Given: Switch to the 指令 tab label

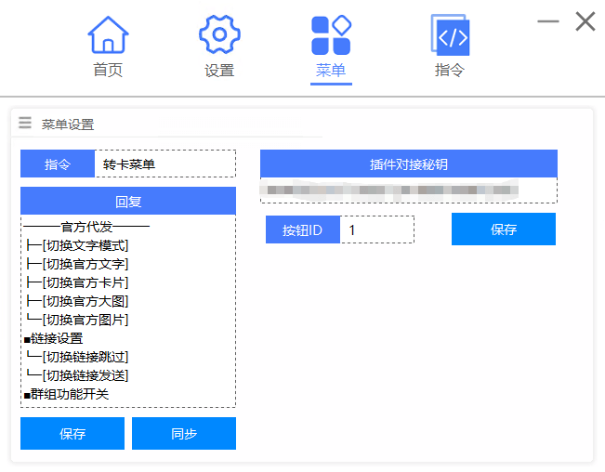Looking at the screenshot, I should pos(450,71).
